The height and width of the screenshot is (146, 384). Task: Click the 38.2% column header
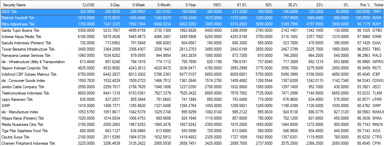287,5
